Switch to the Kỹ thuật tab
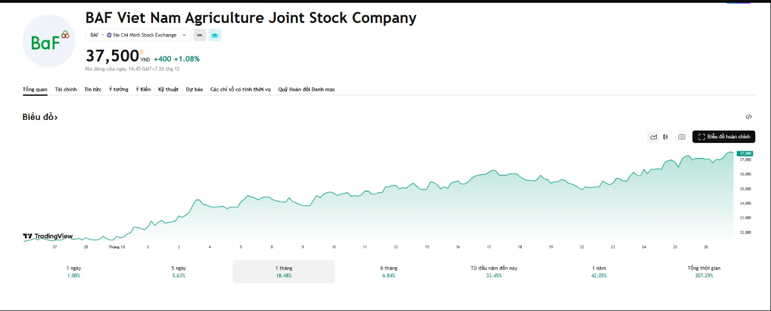Viewport: 771px width, 311px height. tap(168, 90)
